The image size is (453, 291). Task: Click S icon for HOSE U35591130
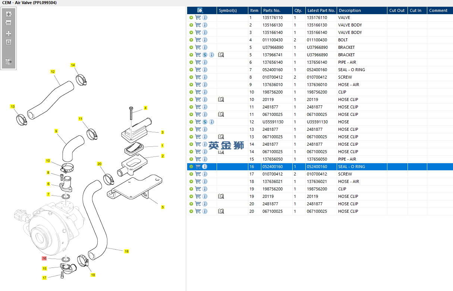click(x=205, y=122)
